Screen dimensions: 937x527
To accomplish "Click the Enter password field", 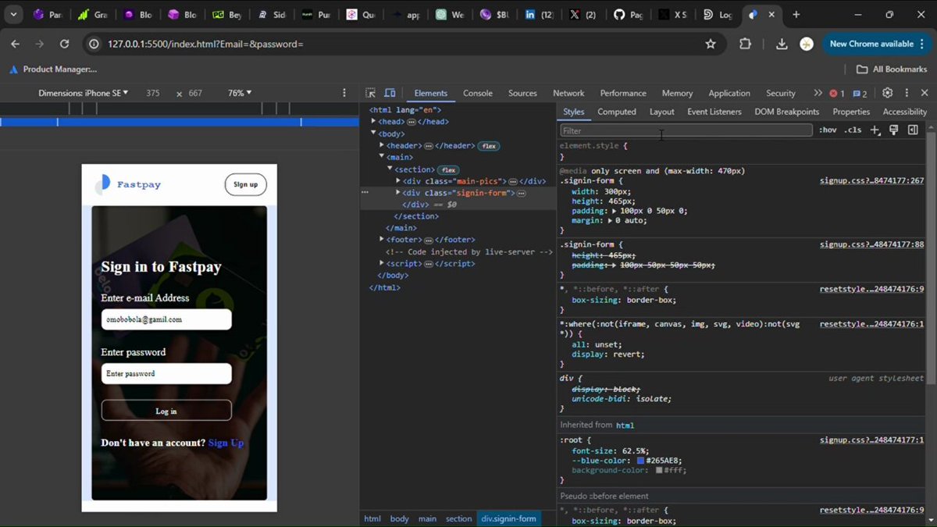I will (166, 373).
